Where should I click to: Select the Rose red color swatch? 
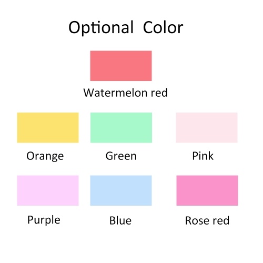(207, 190)
